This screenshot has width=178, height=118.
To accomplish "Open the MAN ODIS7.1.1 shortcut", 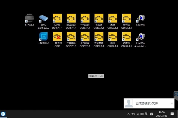I will point(57,22).
